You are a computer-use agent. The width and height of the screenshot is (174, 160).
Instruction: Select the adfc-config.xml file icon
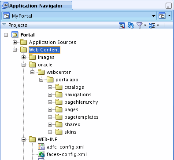pos(41,147)
